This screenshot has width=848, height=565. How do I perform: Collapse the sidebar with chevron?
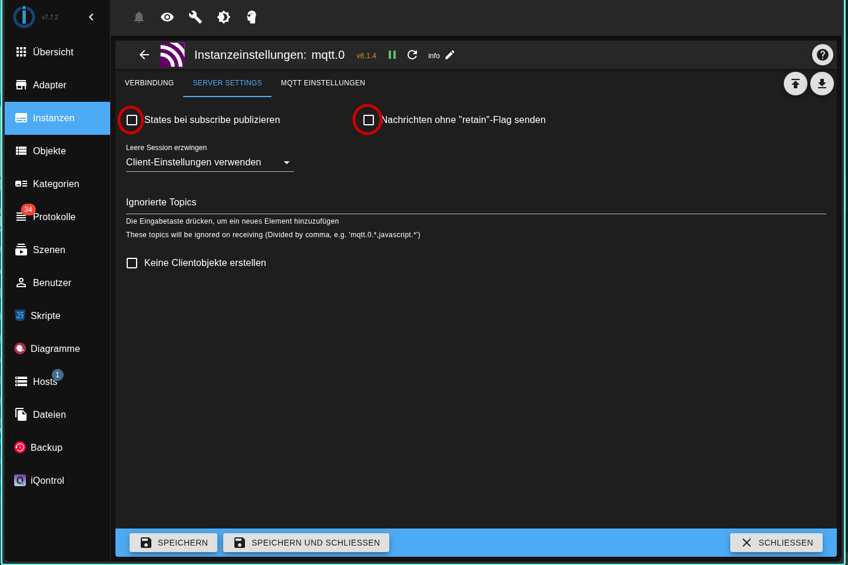point(91,17)
